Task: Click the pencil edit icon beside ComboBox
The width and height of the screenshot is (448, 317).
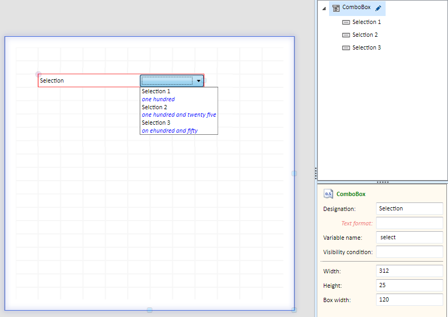Action: pos(378,8)
